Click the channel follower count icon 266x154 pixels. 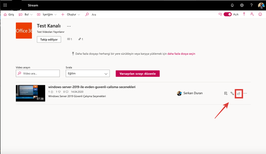pyautogui.click(x=80, y=39)
